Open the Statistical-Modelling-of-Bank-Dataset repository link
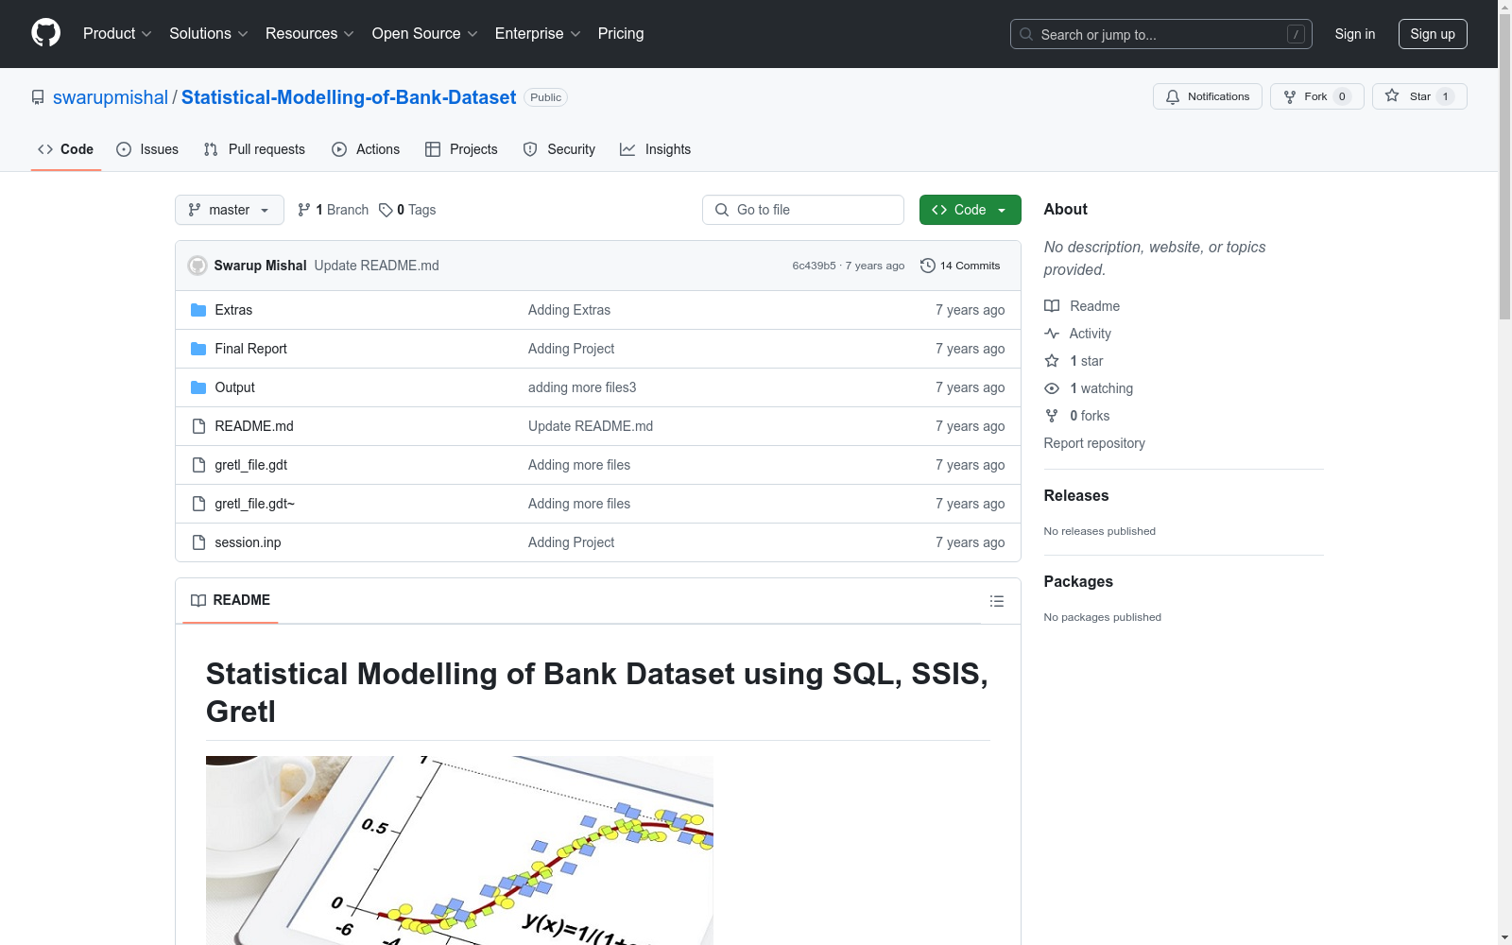The width and height of the screenshot is (1512, 945). click(x=349, y=97)
